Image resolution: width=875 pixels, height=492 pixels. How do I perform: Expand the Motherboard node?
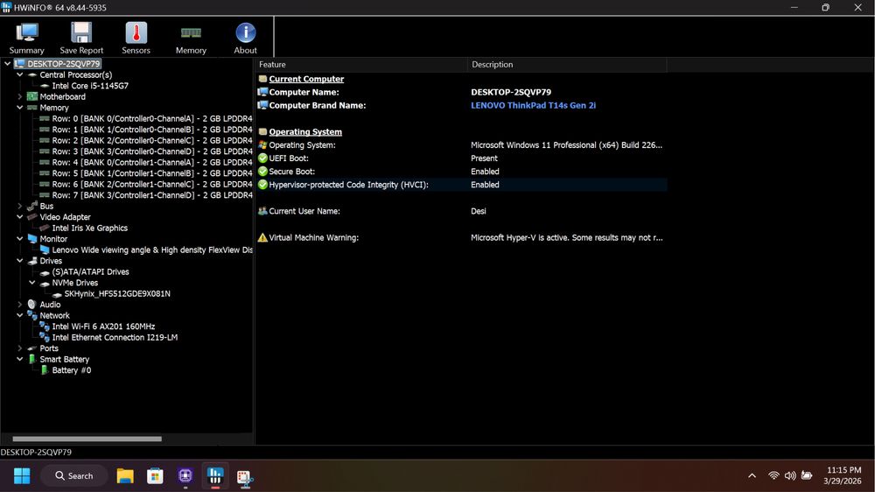click(20, 96)
